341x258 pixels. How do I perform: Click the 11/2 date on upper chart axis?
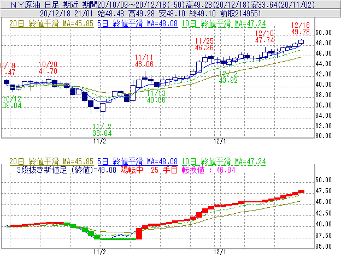(x=99, y=141)
